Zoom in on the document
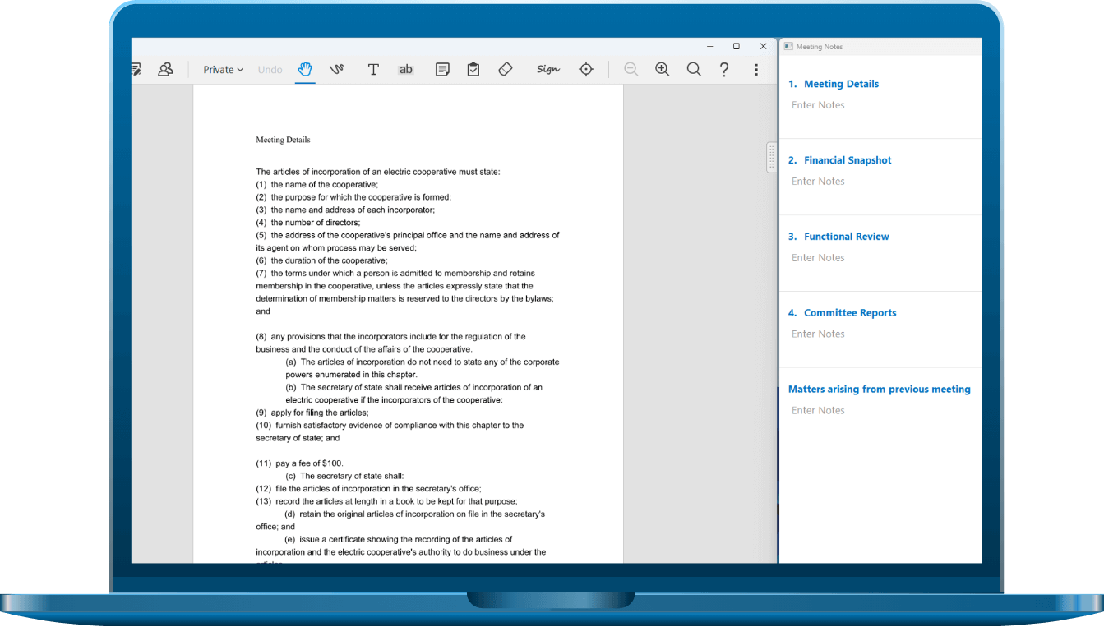This screenshot has width=1104, height=627. tap(662, 70)
